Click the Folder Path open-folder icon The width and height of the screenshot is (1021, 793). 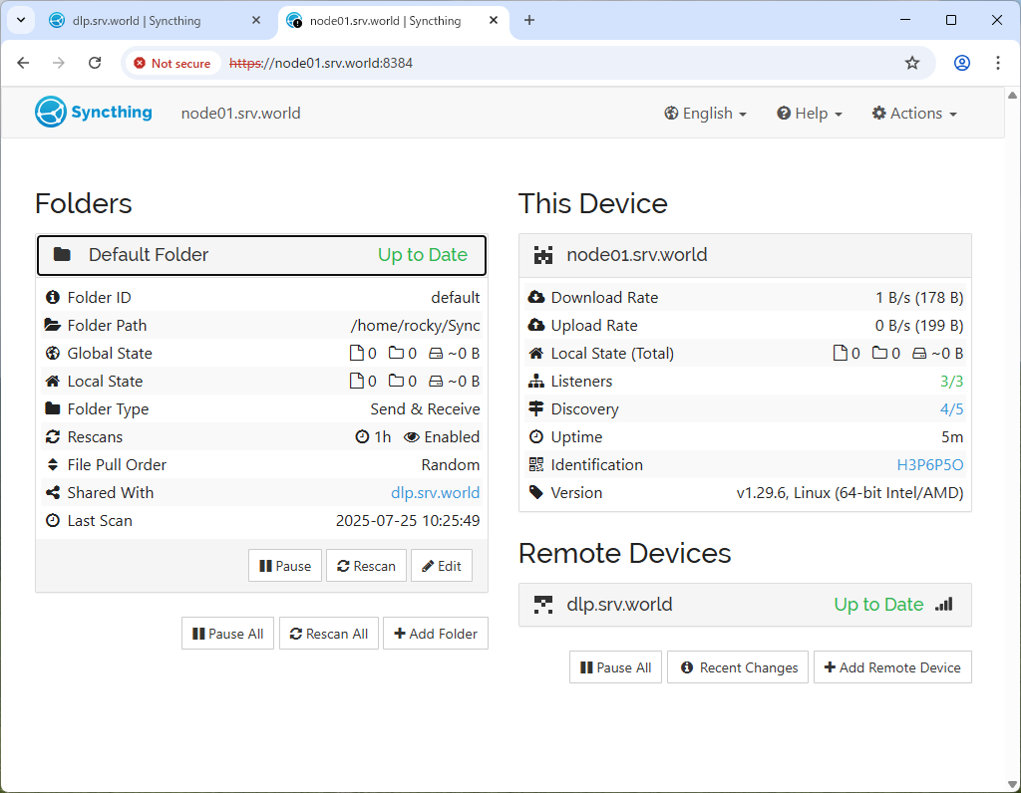(53, 325)
